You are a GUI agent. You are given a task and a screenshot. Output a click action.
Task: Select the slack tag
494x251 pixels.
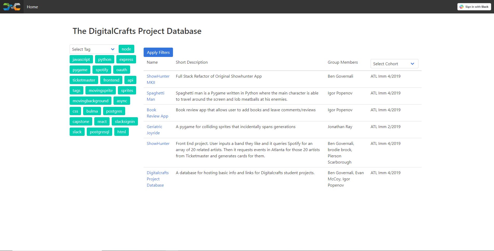pyautogui.click(x=77, y=132)
